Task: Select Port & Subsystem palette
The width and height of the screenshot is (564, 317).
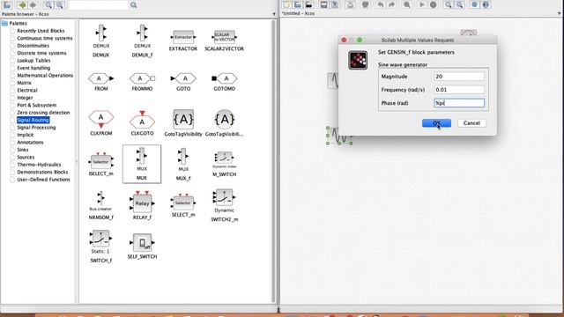Action: pos(37,106)
